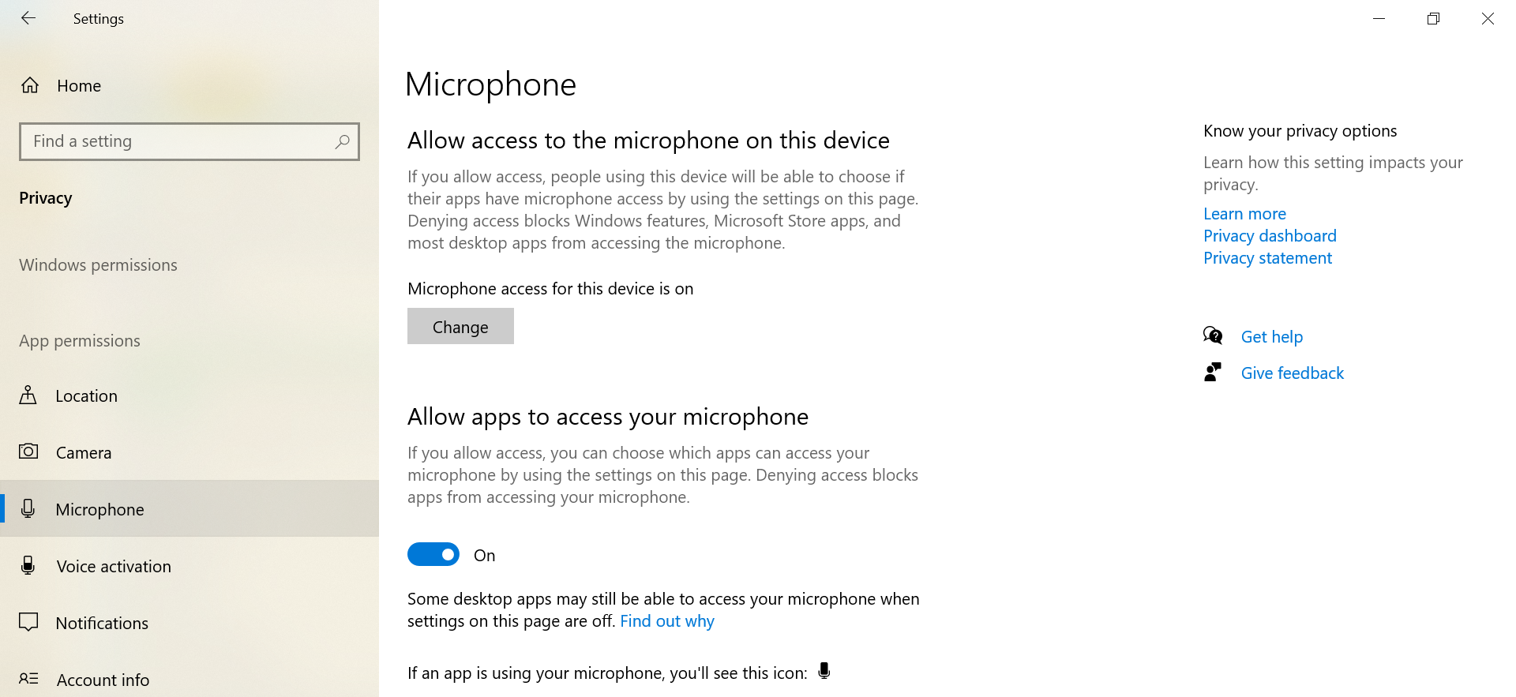Open Notifications privacy page
The image size is (1516, 697).
click(102, 624)
